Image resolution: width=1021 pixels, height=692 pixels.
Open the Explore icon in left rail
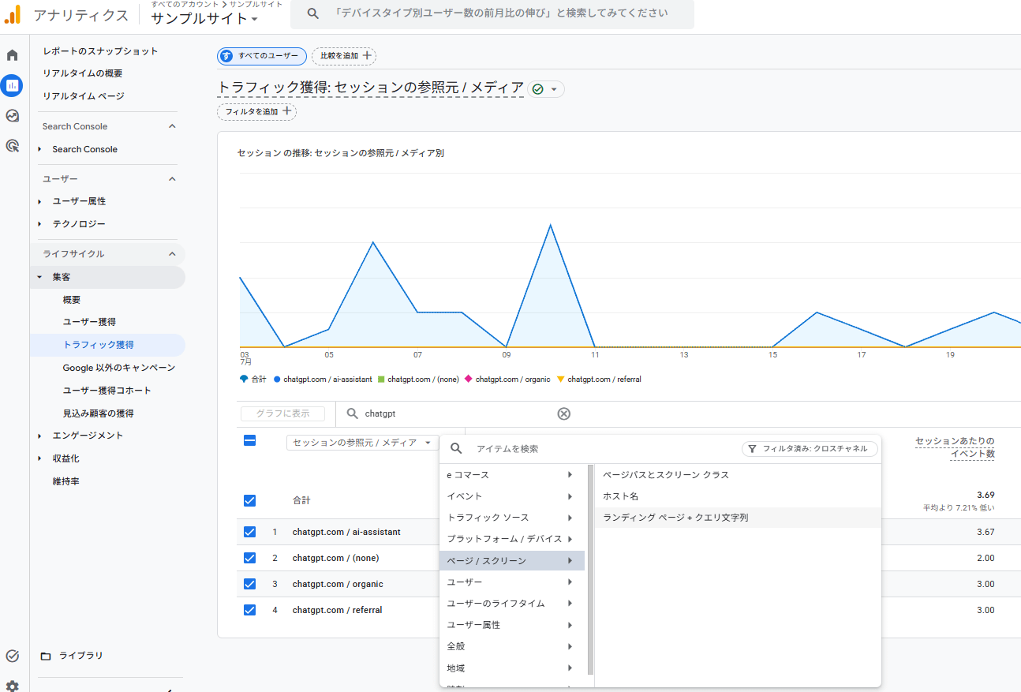(12, 116)
